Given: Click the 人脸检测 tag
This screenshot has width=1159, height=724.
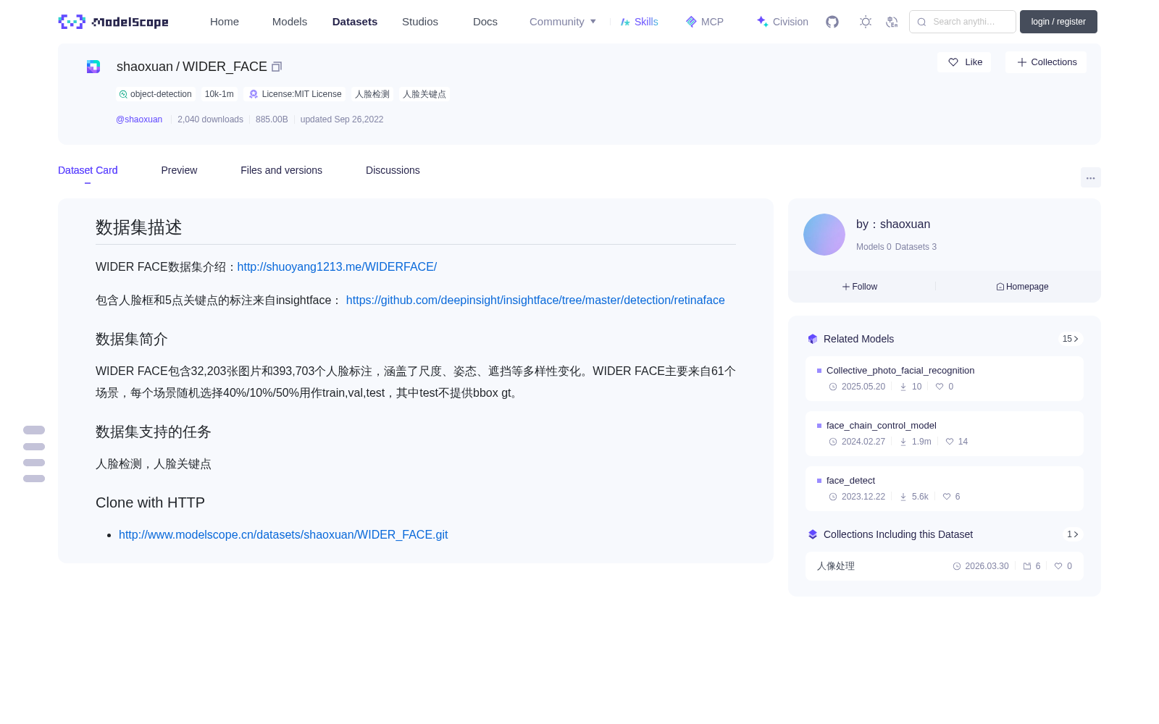Looking at the screenshot, I should pyautogui.click(x=372, y=94).
